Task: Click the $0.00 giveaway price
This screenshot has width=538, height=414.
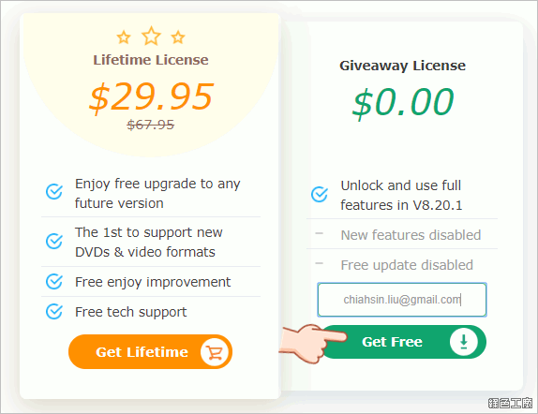Action: tap(403, 102)
